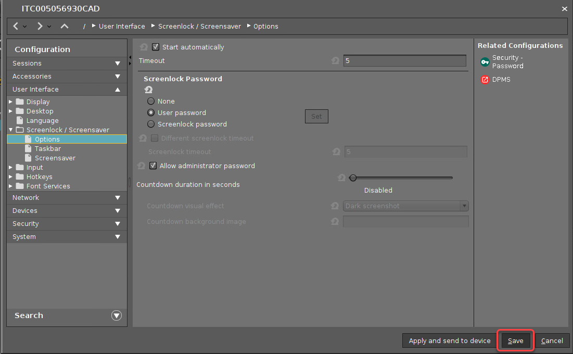Click the forward navigation arrow

(40, 26)
